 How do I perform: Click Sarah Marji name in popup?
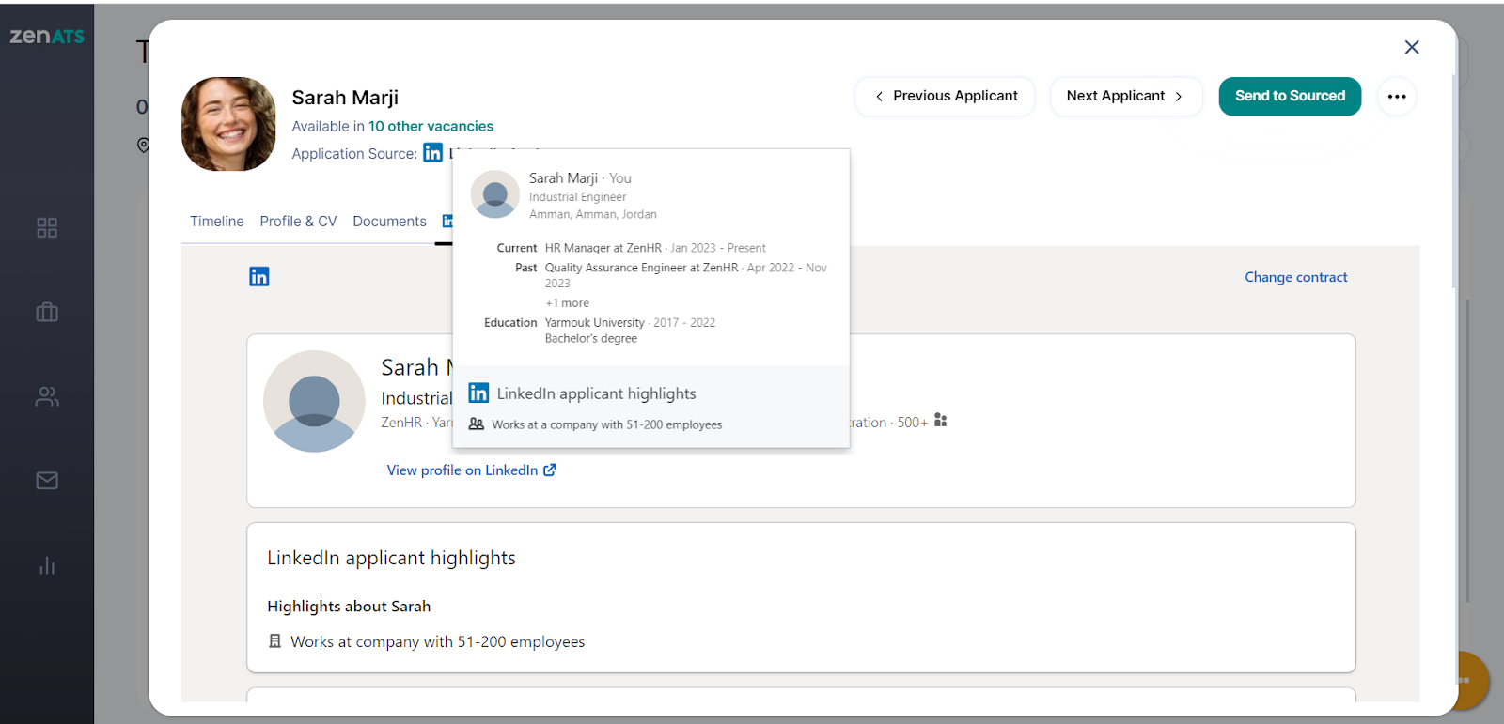563,177
